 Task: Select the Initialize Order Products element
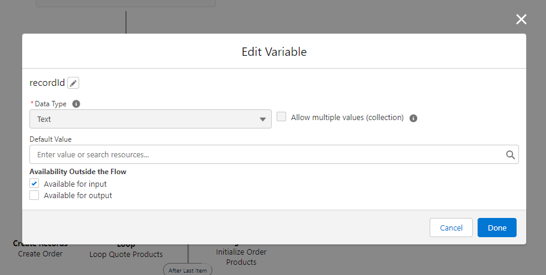[x=241, y=256]
